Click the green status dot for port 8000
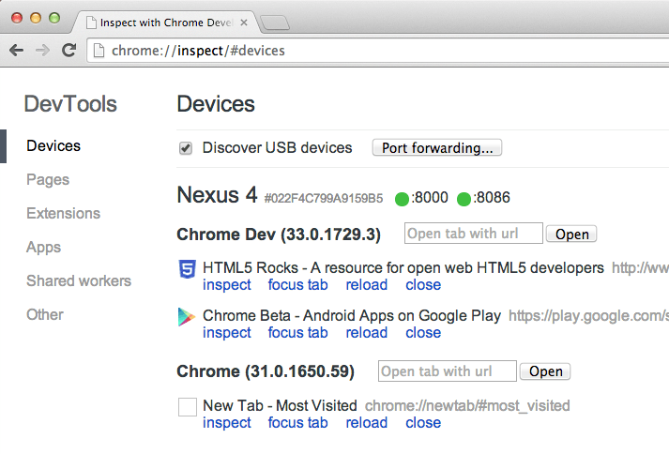 click(402, 199)
